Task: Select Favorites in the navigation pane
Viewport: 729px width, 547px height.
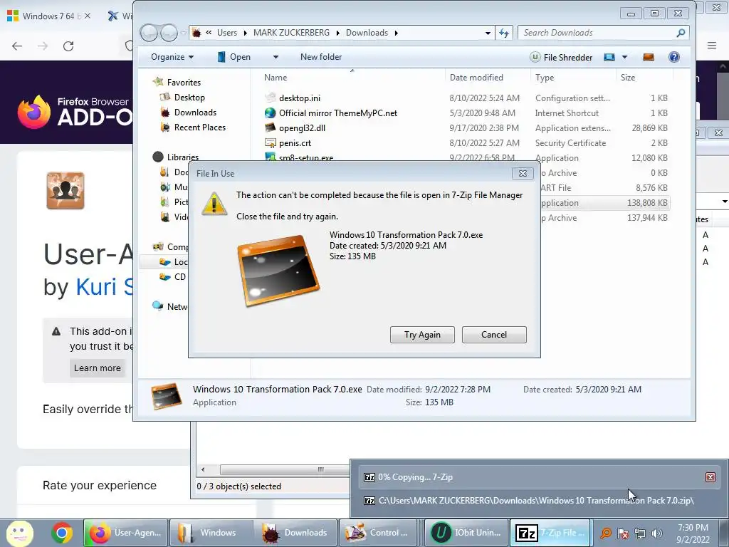Action: 184,83
